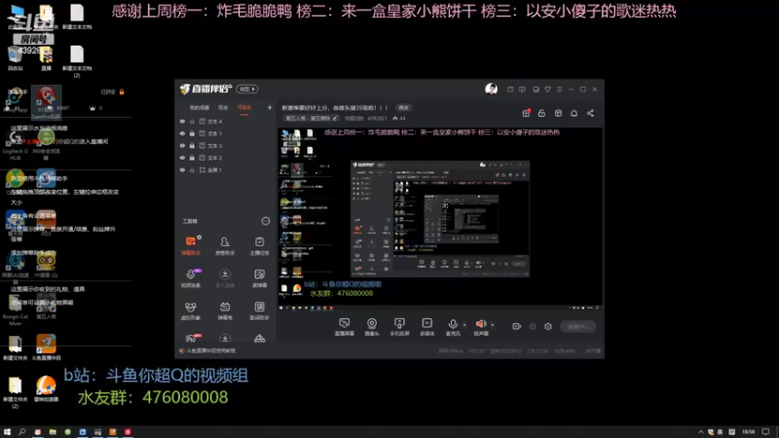The width and height of the screenshot is (779, 438).
Task: Select the 回收站 recycle bin desktop icon
Action: pos(15,58)
